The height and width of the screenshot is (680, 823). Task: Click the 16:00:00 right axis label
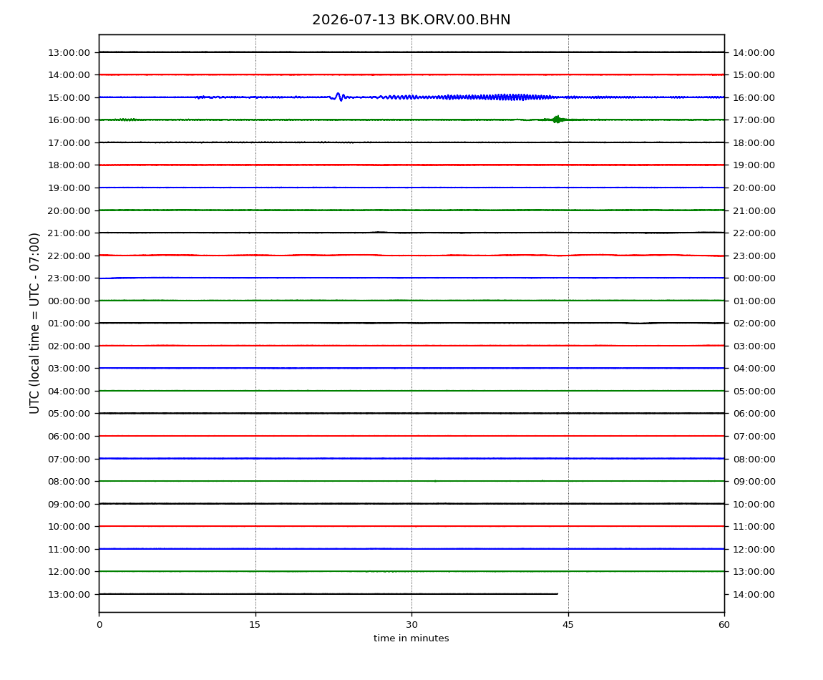click(754, 97)
